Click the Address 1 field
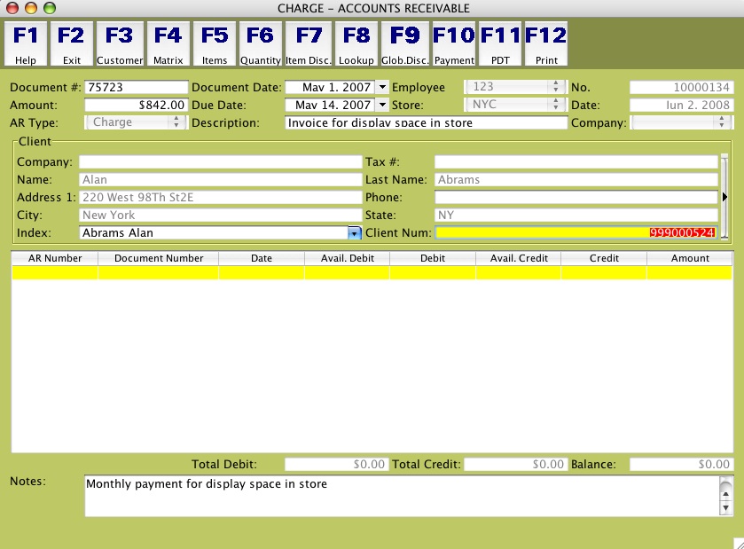This screenshot has width=744, height=549. coord(221,198)
